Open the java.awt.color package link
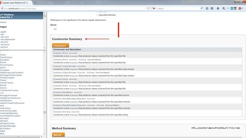246x138 pixels. point(4,37)
